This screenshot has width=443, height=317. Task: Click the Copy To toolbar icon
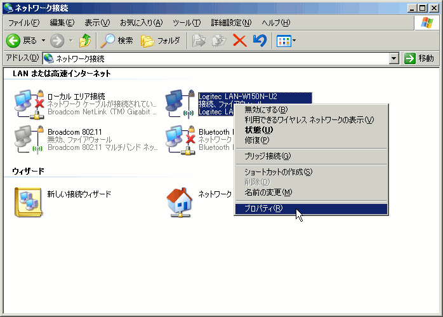[219, 41]
